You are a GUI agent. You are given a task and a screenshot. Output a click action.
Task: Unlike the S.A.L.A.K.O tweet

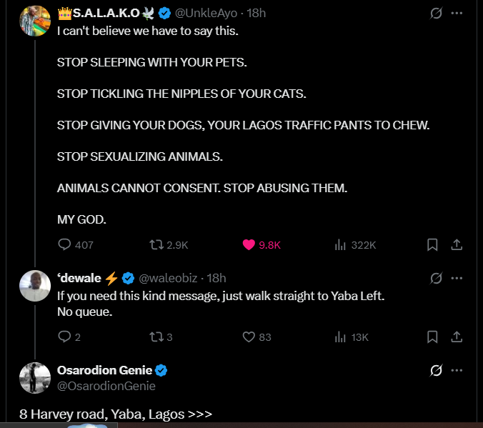click(x=249, y=244)
